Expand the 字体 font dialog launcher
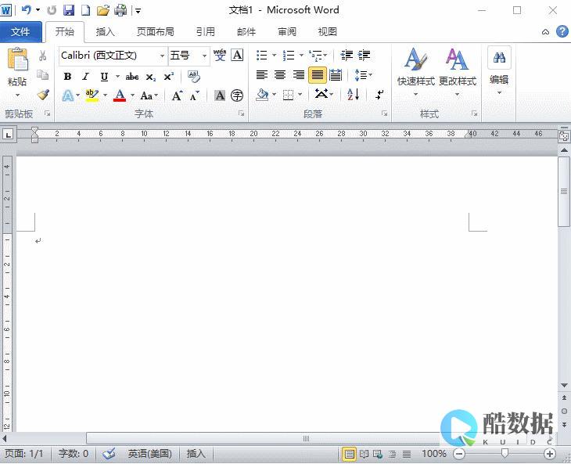Image resolution: width=571 pixels, height=464 pixels. (241, 113)
